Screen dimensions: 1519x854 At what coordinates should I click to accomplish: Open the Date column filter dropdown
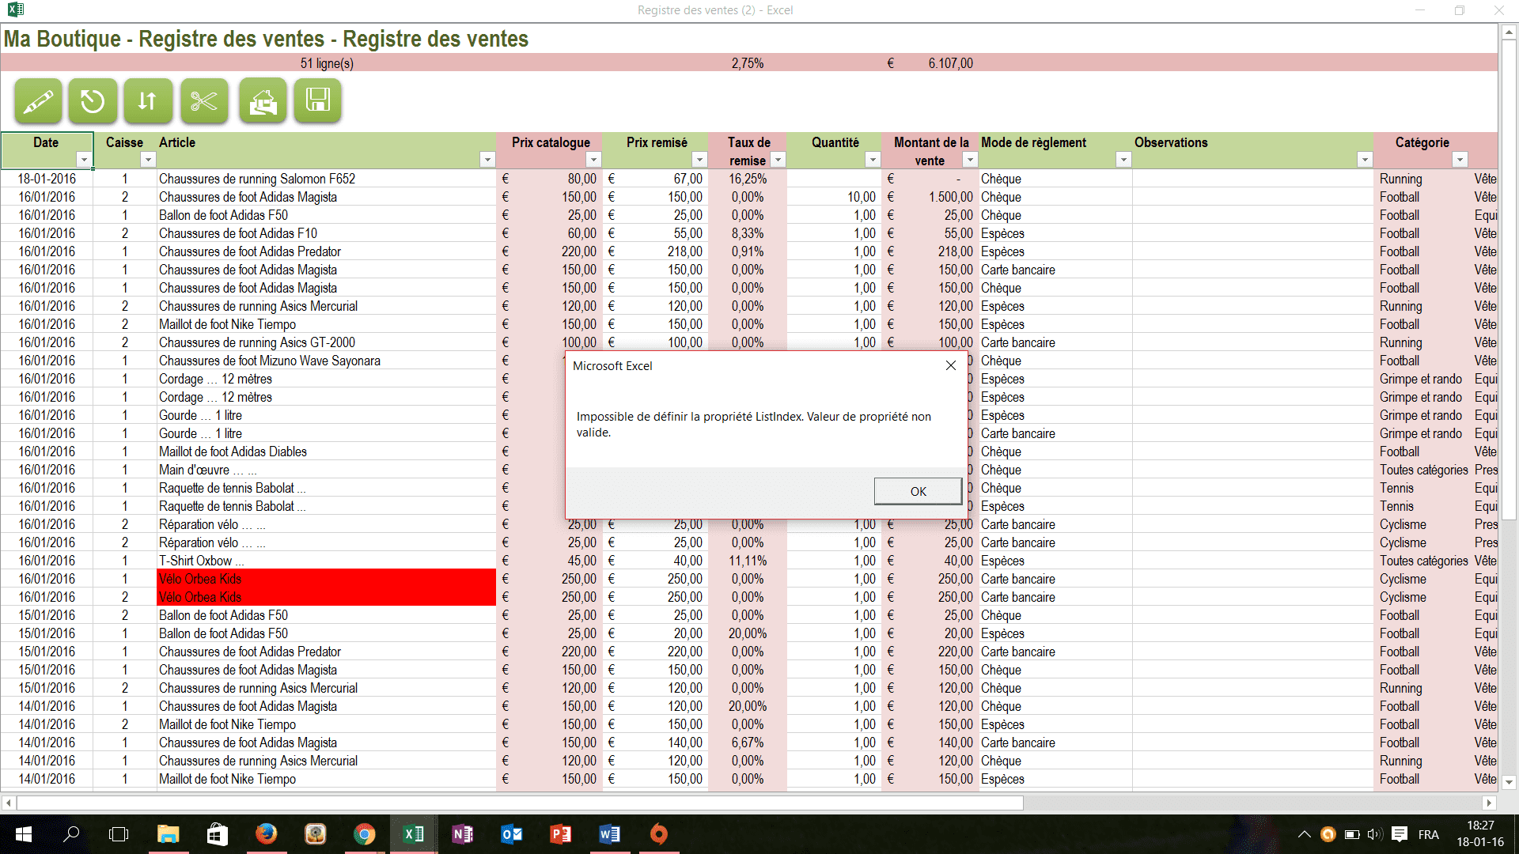(x=83, y=160)
